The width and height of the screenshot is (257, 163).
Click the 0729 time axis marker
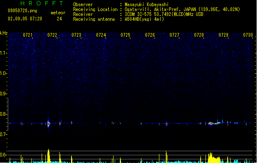[223, 35]
